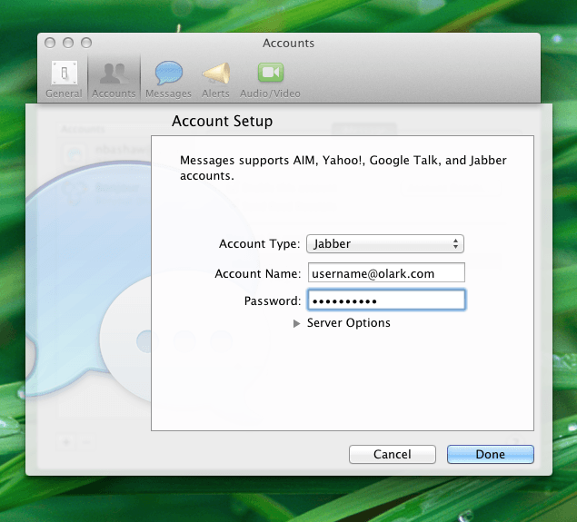This screenshot has height=522, width=577.
Task: Focus the Password field
Action: click(x=385, y=300)
